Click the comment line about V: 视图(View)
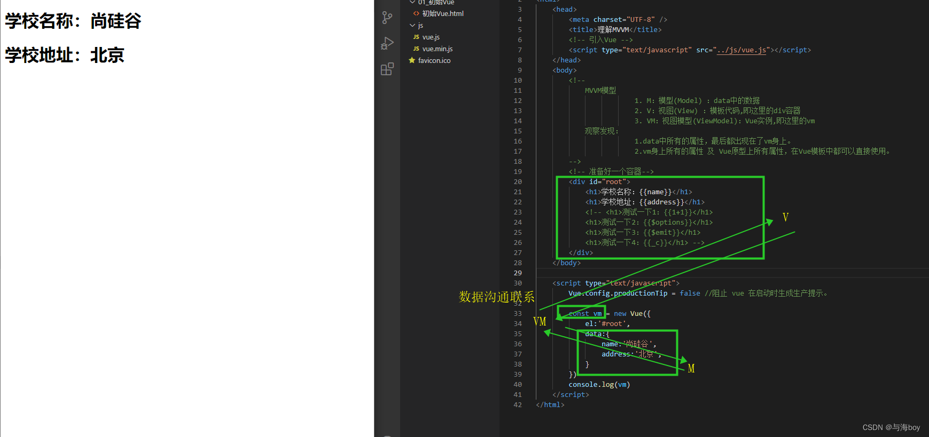The height and width of the screenshot is (437, 929). pyautogui.click(x=717, y=110)
